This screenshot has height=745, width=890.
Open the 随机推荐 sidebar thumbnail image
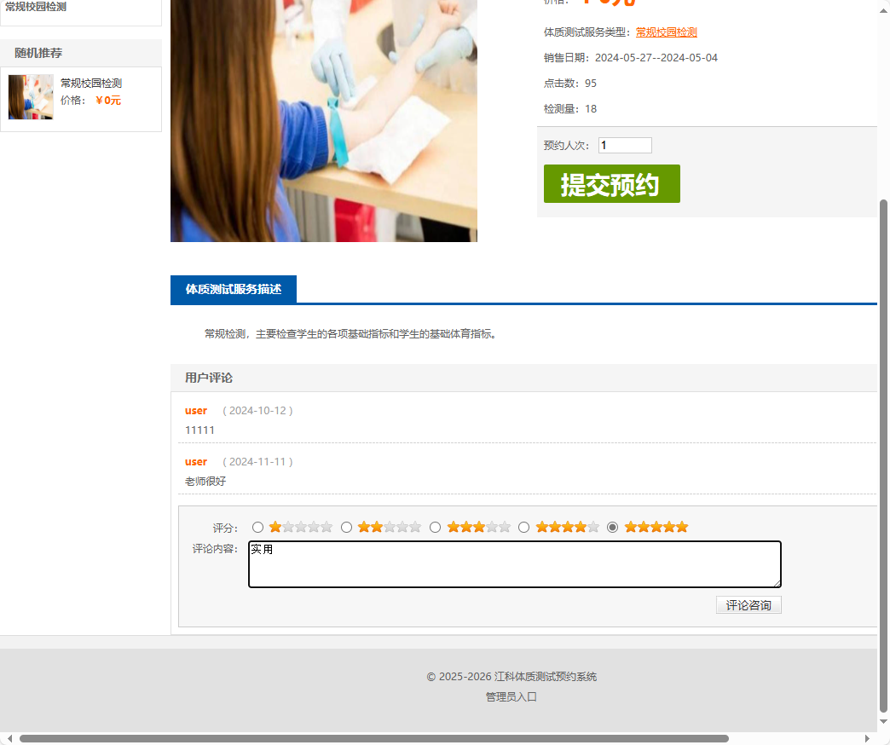tap(31, 96)
